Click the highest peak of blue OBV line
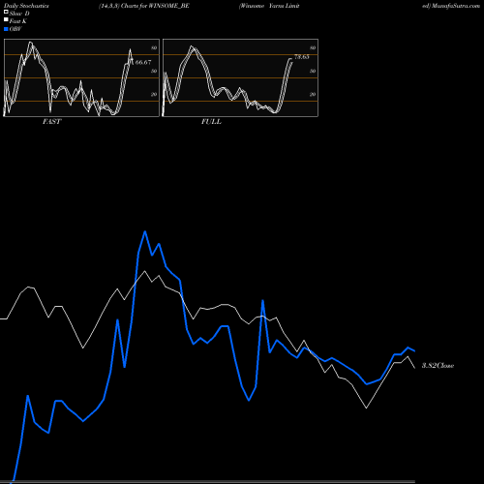 coord(145,231)
